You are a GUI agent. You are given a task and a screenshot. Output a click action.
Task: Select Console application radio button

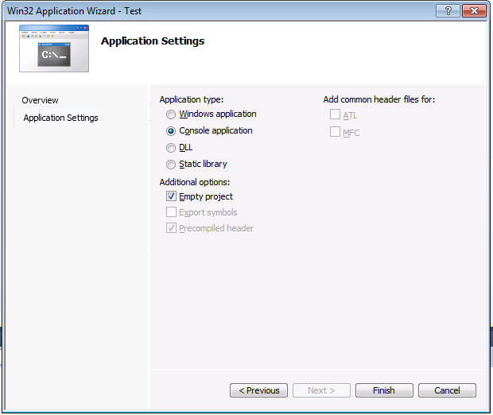(171, 131)
